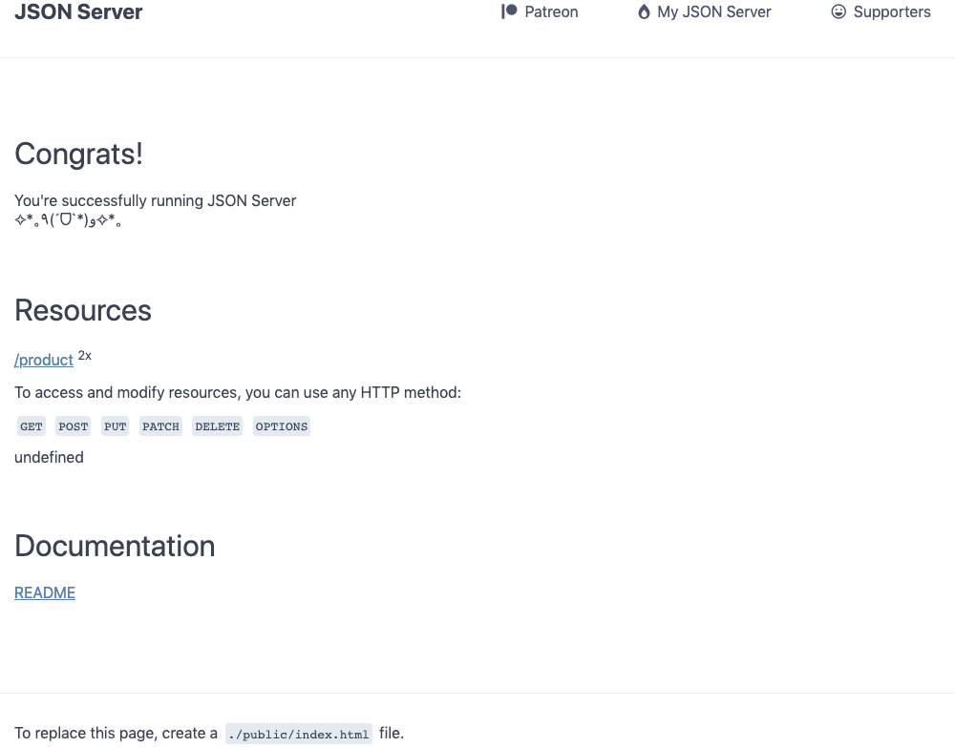Open the /product resource link
Viewport: 955px width, 747px height.
(44, 360)
